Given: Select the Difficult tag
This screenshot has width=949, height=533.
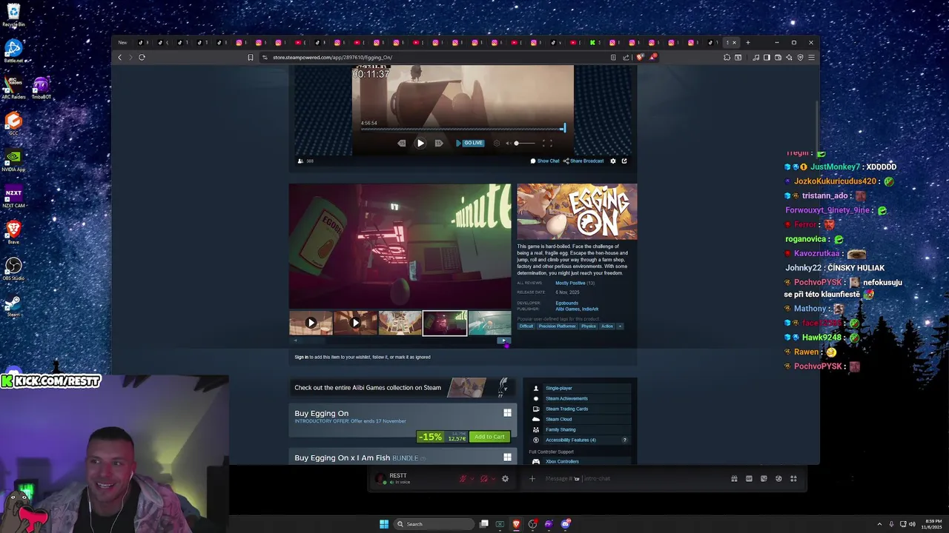Looking at the screenshot, I should tap(526, 326).
